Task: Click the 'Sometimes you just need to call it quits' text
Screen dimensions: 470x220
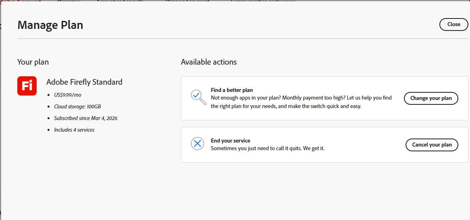Action: click(268, 148)
